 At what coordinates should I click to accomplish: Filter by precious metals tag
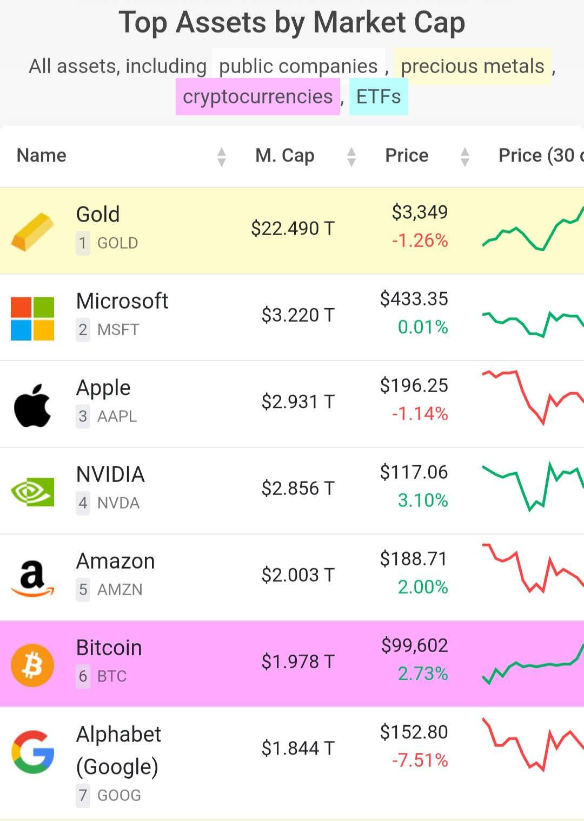coord(473,66)
